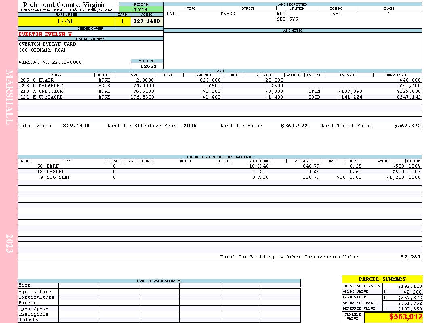
Task: Click the Forest row label
Action: [27, 303]
